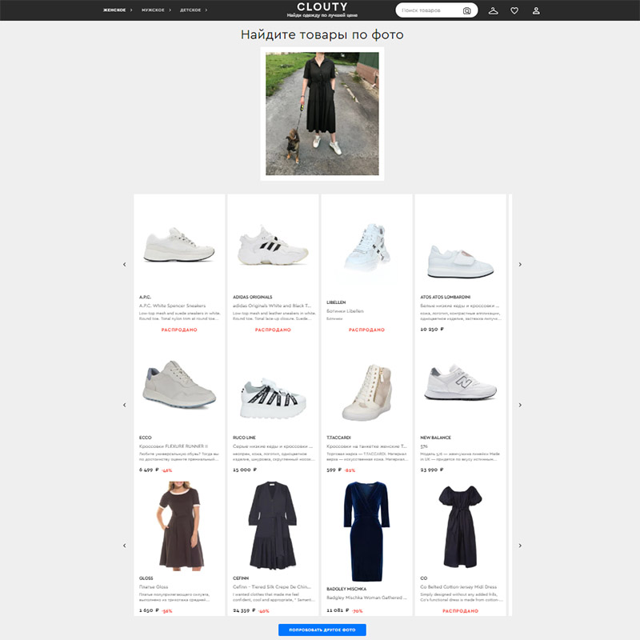The image size is (640, 640).
Task: Go to next items in the dresses row
Action: (520, 546)
